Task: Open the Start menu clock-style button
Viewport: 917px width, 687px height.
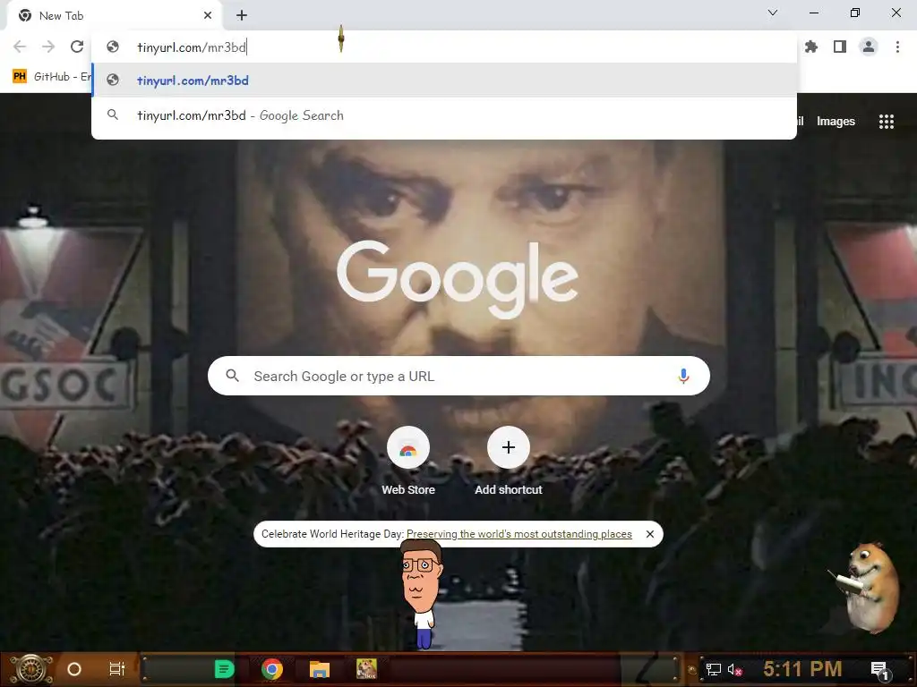Action: pos(30,669)
